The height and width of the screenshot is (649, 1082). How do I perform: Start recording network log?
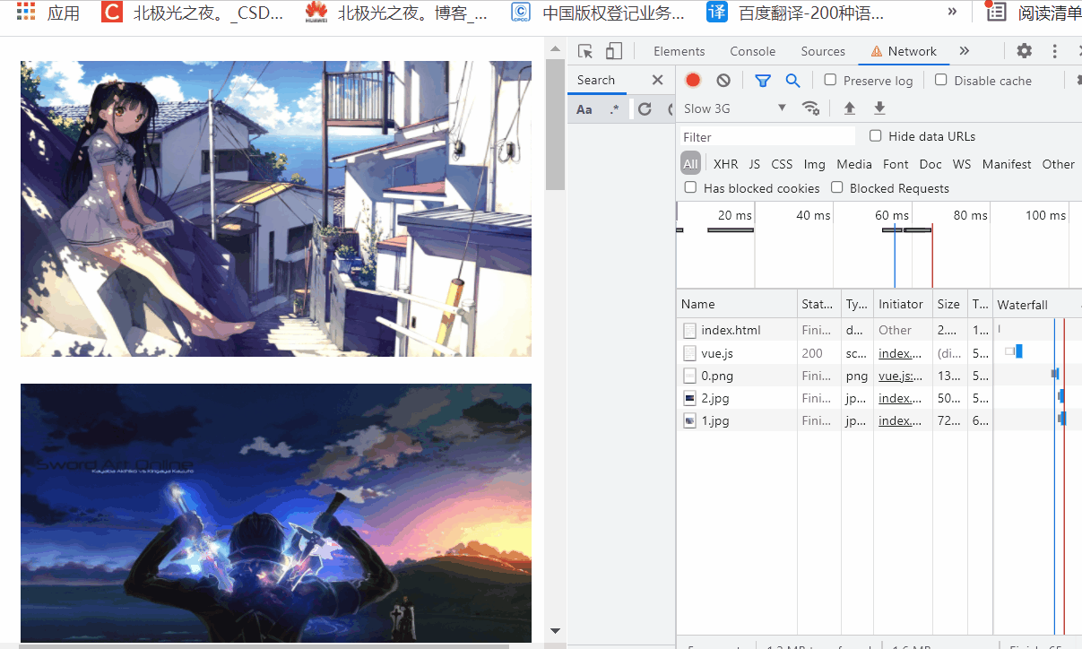692,80
